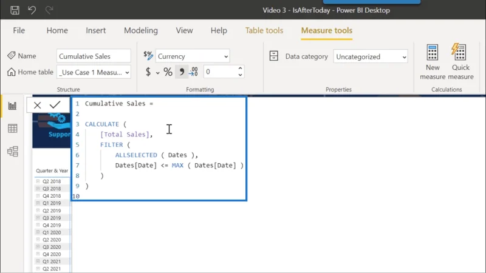
Task: Click the Quarter & Year column header
Action: tap(52, 170)
